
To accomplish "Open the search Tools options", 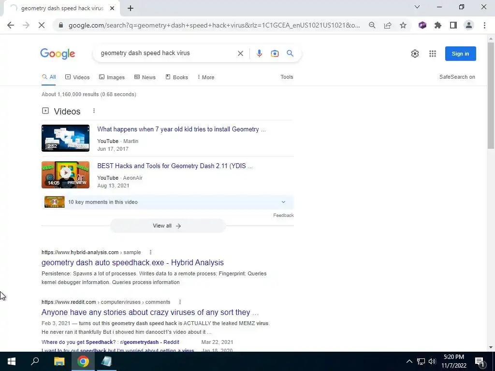I will click(287, 77).
